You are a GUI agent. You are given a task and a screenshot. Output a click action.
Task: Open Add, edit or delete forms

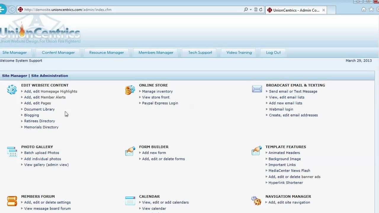tap(163, 159)
